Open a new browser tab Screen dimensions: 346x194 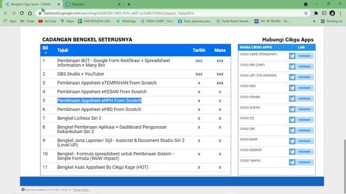(x=129, y=4)
